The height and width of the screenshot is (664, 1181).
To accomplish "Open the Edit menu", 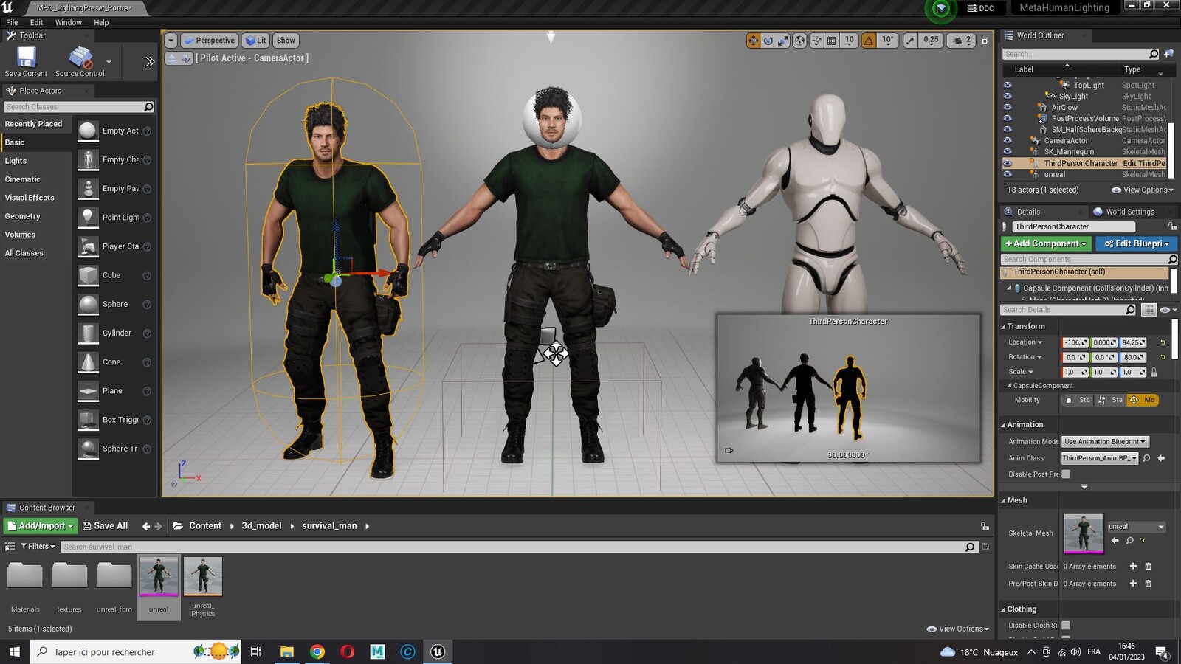I will 36,23.
